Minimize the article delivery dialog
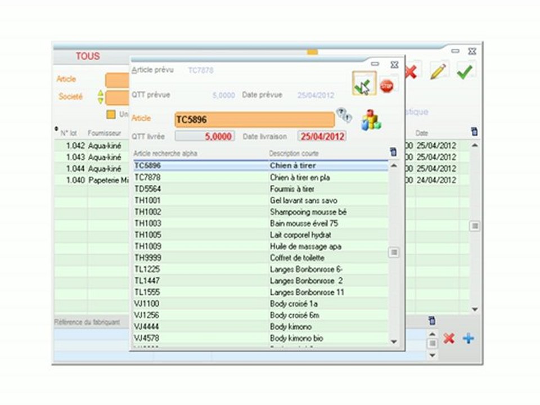The height and width of the screenshot is (405, 540). [x=375, y=64]
